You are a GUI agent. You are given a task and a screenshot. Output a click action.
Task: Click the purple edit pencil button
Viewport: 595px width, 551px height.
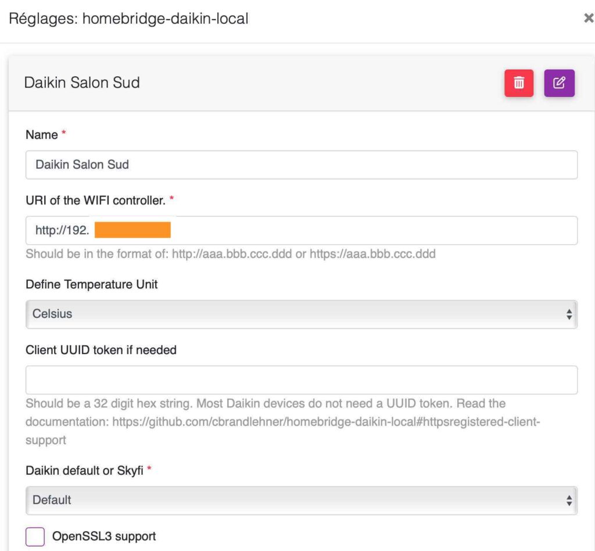click(559, 83)
